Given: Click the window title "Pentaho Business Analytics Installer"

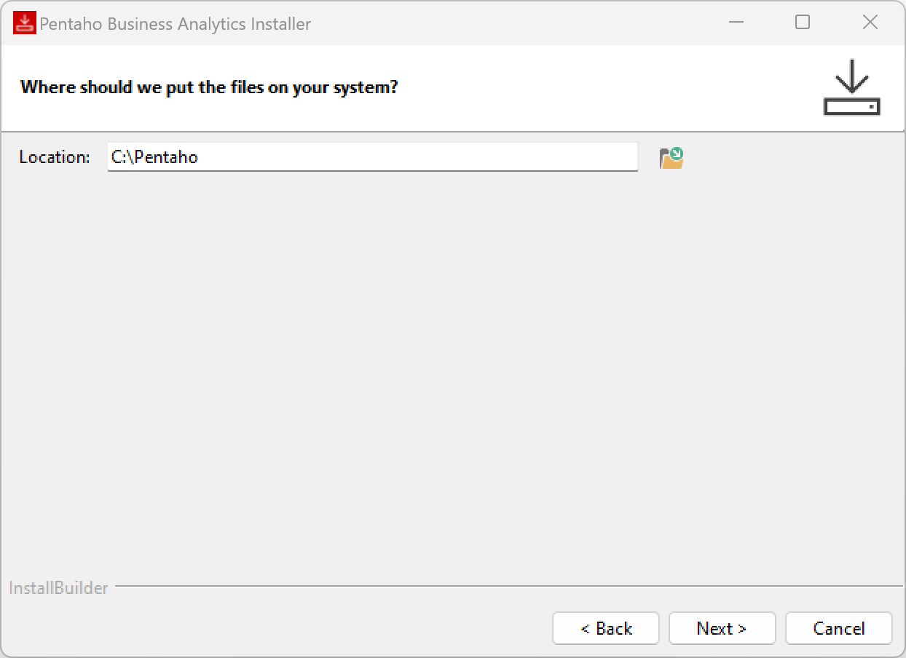Looking at the screenshot, I should (x=175, y=24).
